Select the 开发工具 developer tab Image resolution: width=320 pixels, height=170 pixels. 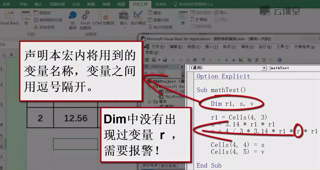point(140,4)
